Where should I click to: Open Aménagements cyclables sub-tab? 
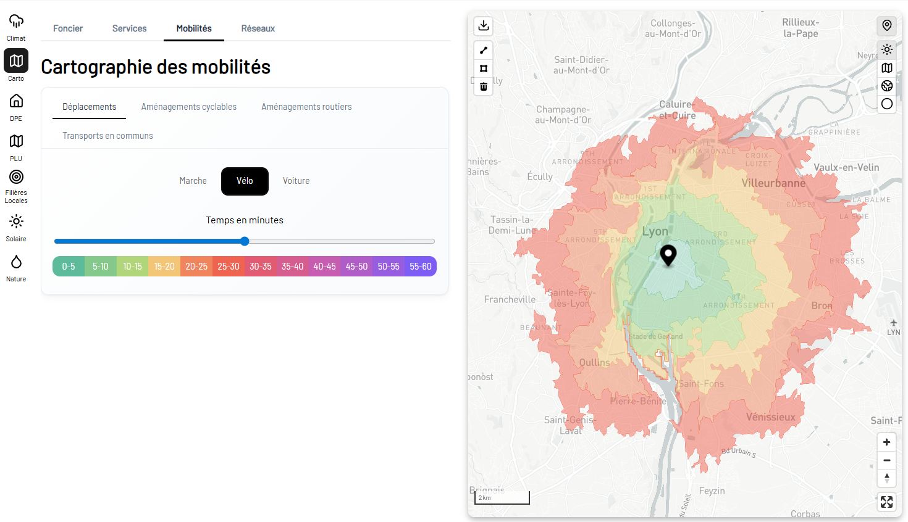(x=189, y=107)
